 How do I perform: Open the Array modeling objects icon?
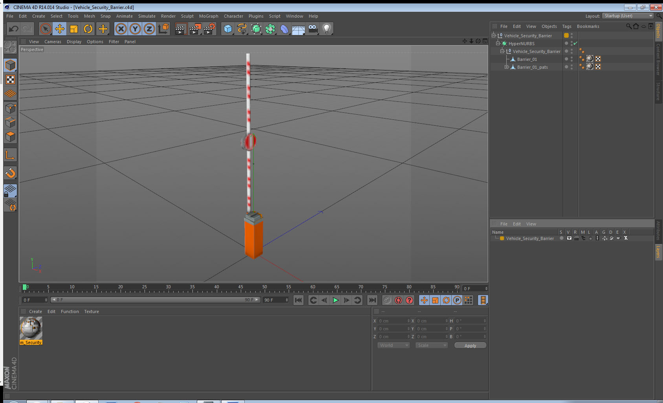tap(270, 29)
